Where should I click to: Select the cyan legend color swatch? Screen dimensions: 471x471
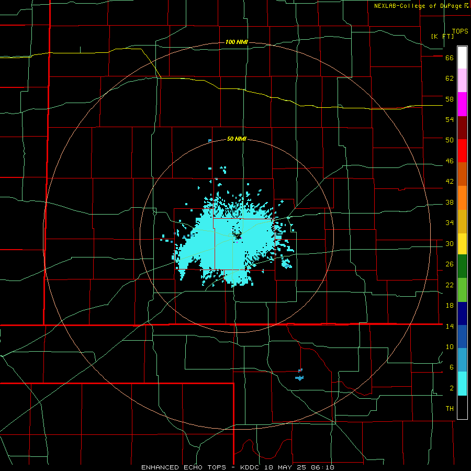tap(462, 384)
